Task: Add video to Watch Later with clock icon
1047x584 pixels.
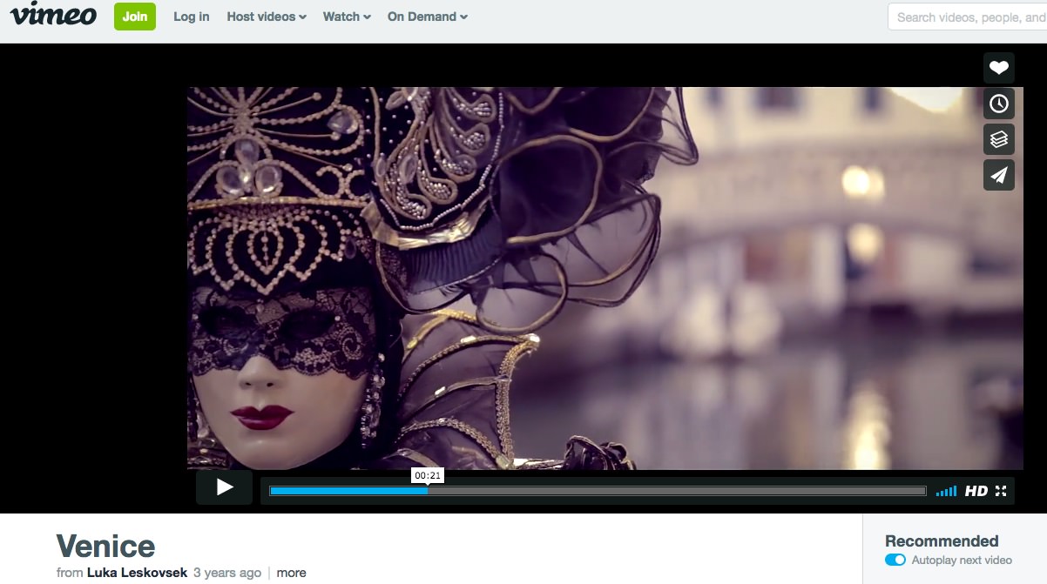Action: 998,104
